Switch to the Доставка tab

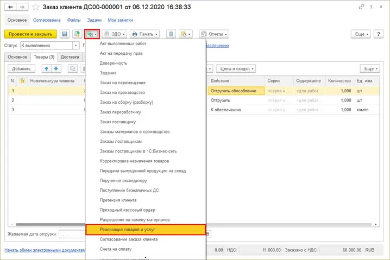coord(70,56)
